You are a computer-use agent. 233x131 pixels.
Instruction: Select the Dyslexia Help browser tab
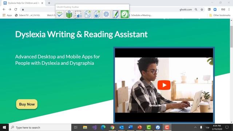[23, 3]
